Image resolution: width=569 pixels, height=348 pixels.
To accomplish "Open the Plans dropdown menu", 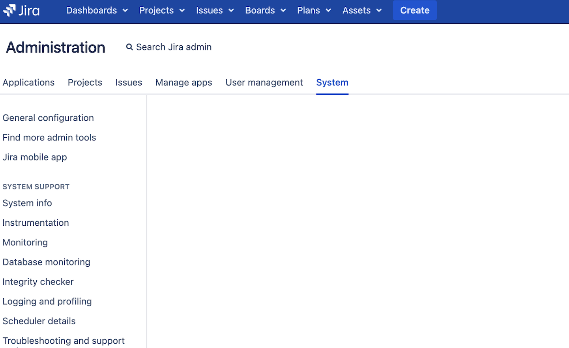I will [314, 10].
